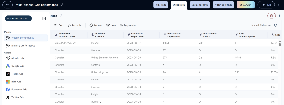The image size is (284, 105).
Task: Click the 'Australia' country cell
Action: pyautogui.click(x=96, y=65)
